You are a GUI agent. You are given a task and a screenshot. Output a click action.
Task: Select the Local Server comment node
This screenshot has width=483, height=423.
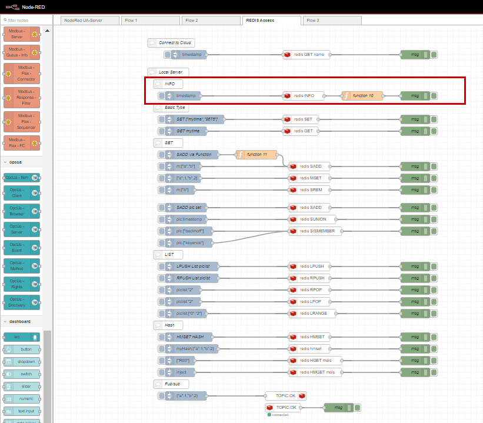coord(168,72)
